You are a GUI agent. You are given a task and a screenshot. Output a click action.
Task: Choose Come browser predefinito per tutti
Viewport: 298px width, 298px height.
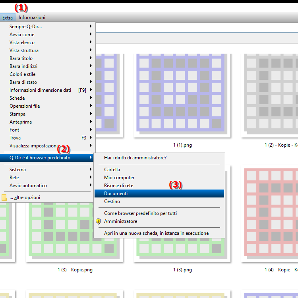pos(159,213)
